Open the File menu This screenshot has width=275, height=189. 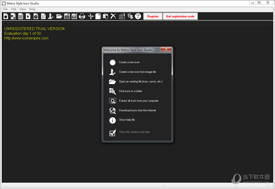5,9
